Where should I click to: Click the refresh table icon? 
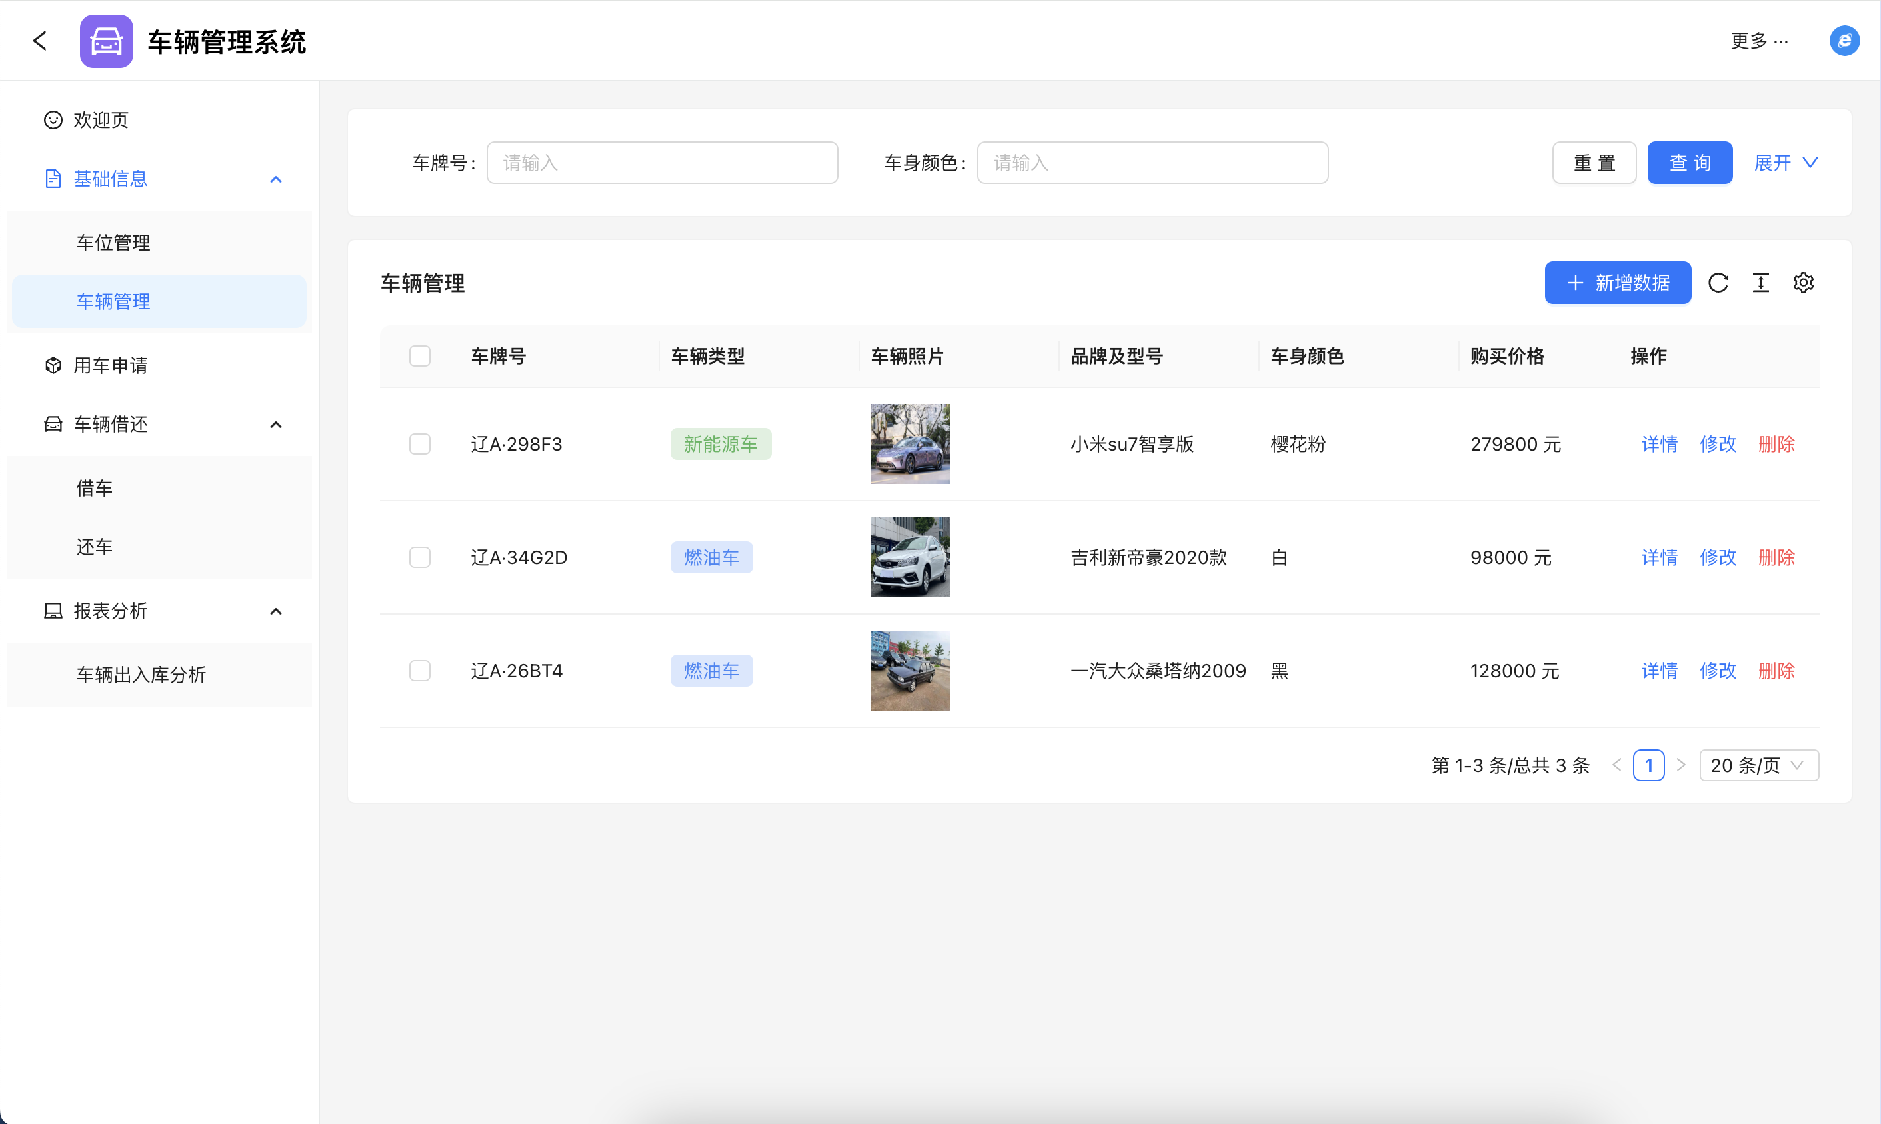(1718, 283)
